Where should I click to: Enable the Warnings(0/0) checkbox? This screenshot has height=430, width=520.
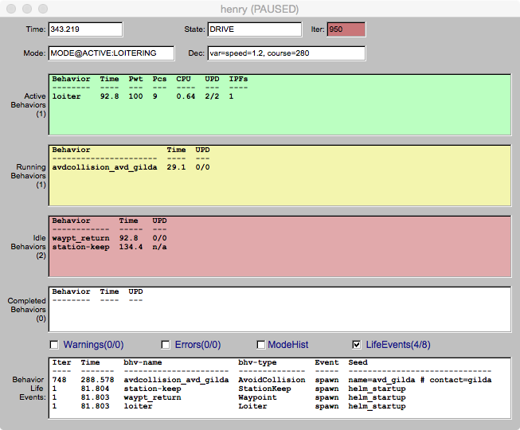54,345
